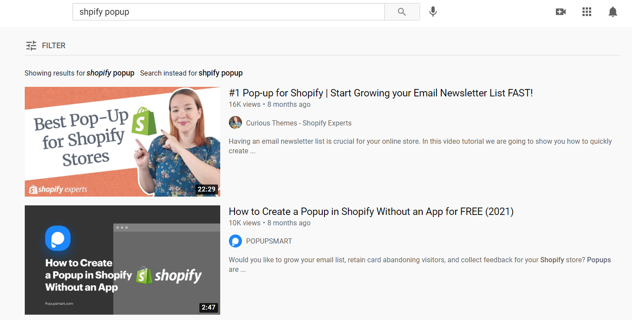
Task: Click Curious Themes channel avatar
Action: pyautogui.click(x=235, y=123)
